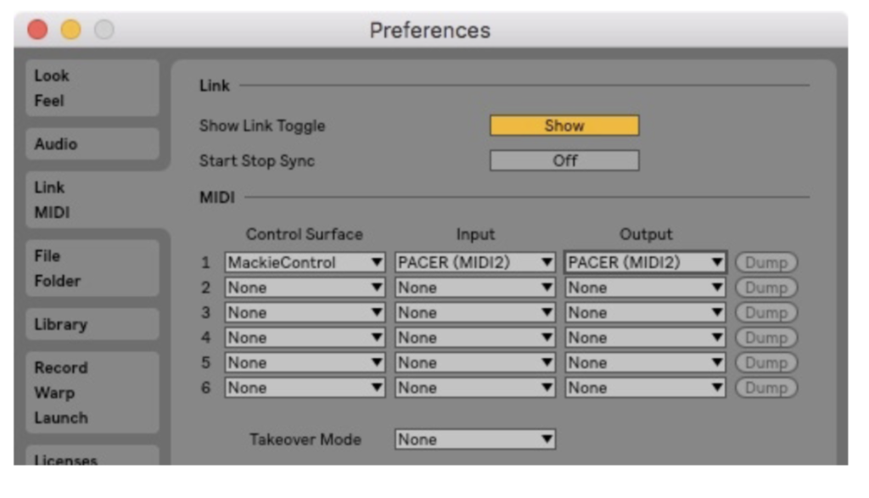The height and width of the screenshot is (498, 869).
Task: Open row 6 Output dropdown
Action: point(645,388)
